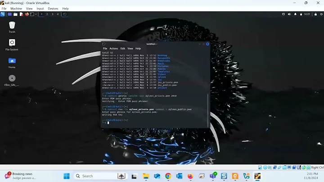The image size is (324, 182).
Task: Click the Kali log out icon
Action: (x=321, y=14)
